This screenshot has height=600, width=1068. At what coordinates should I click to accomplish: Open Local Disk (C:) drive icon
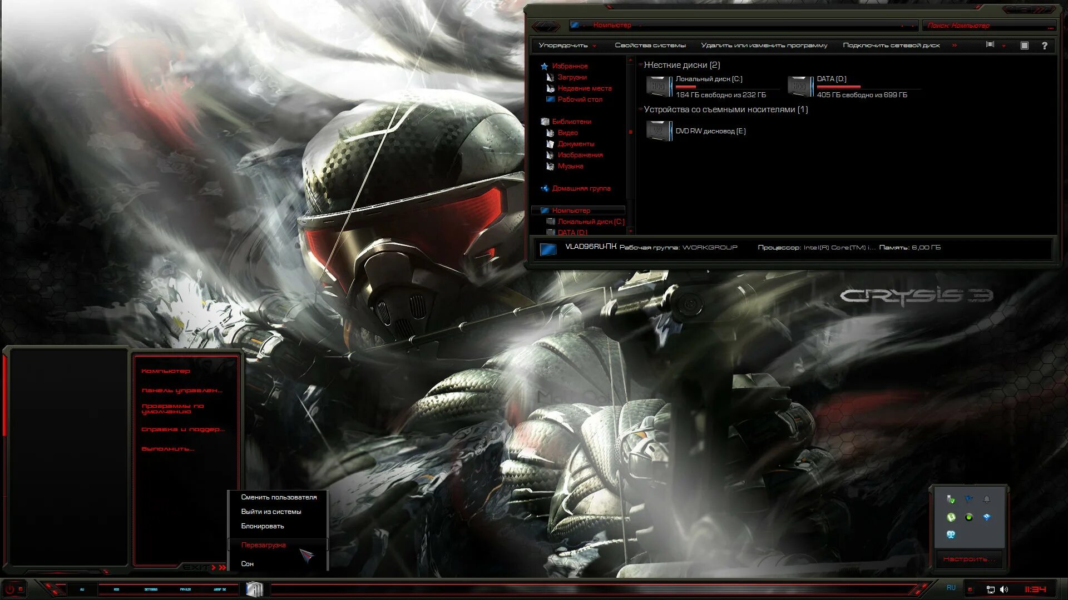[659, 87]
